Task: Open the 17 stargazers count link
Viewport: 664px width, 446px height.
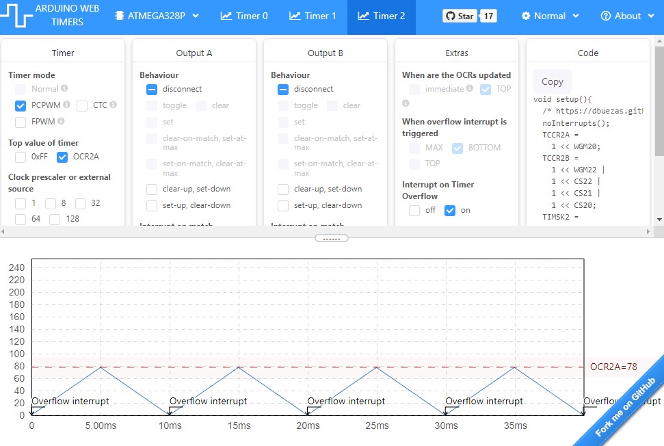Action: (x=488, y=16)
